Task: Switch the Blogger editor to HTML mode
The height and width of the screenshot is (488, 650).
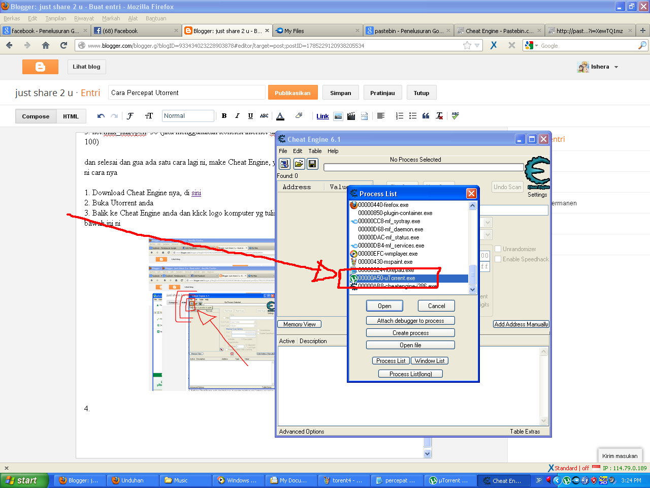Action: pos(71,116)
